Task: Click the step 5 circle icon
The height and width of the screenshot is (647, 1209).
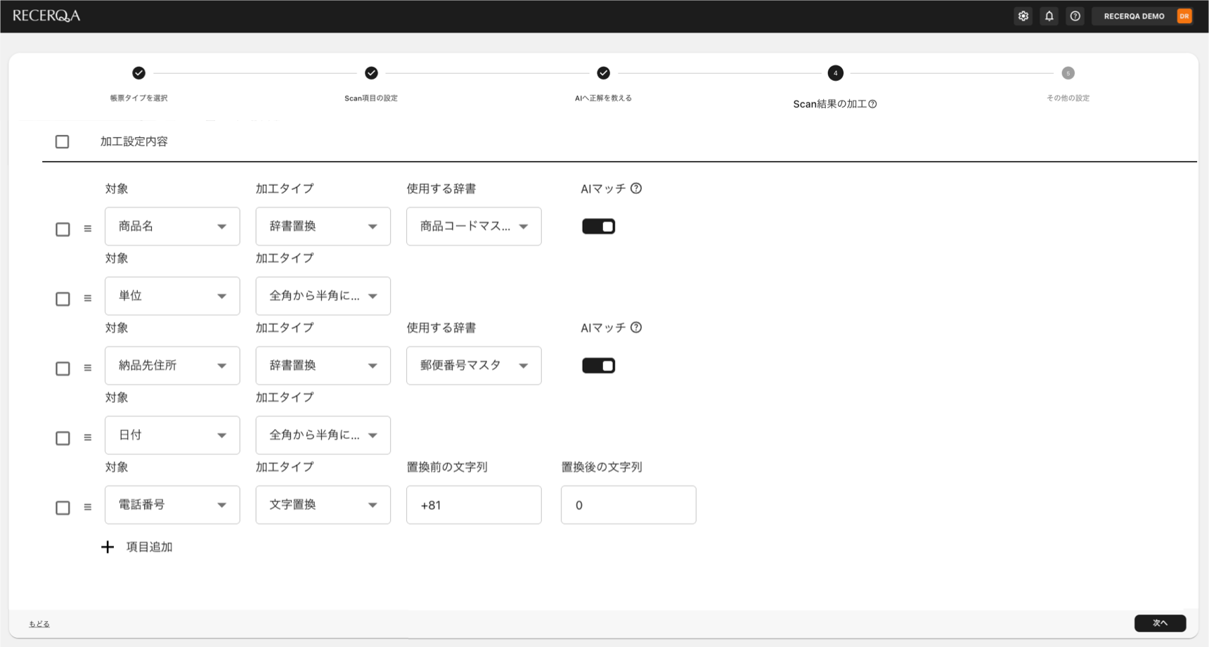Action: (x=1068, y=73)
